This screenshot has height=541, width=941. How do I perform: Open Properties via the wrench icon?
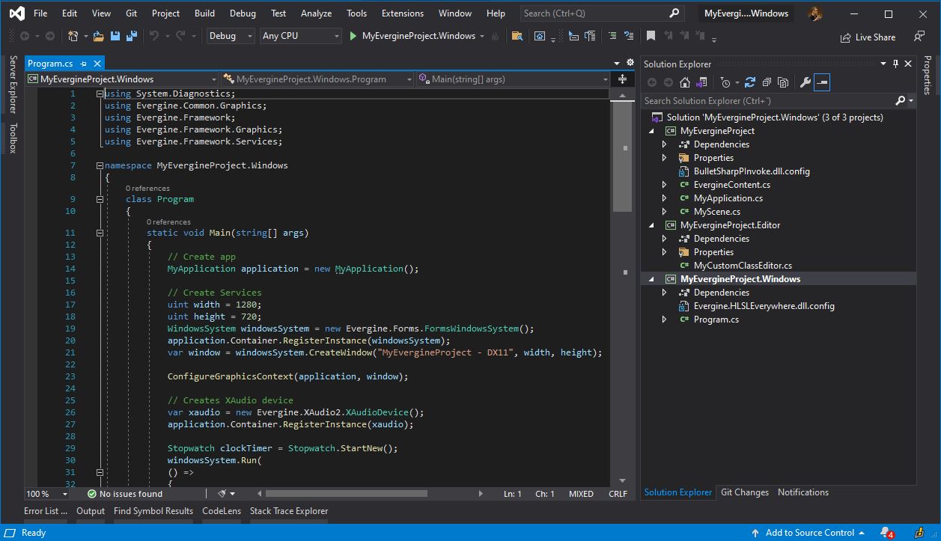[806, 82]
